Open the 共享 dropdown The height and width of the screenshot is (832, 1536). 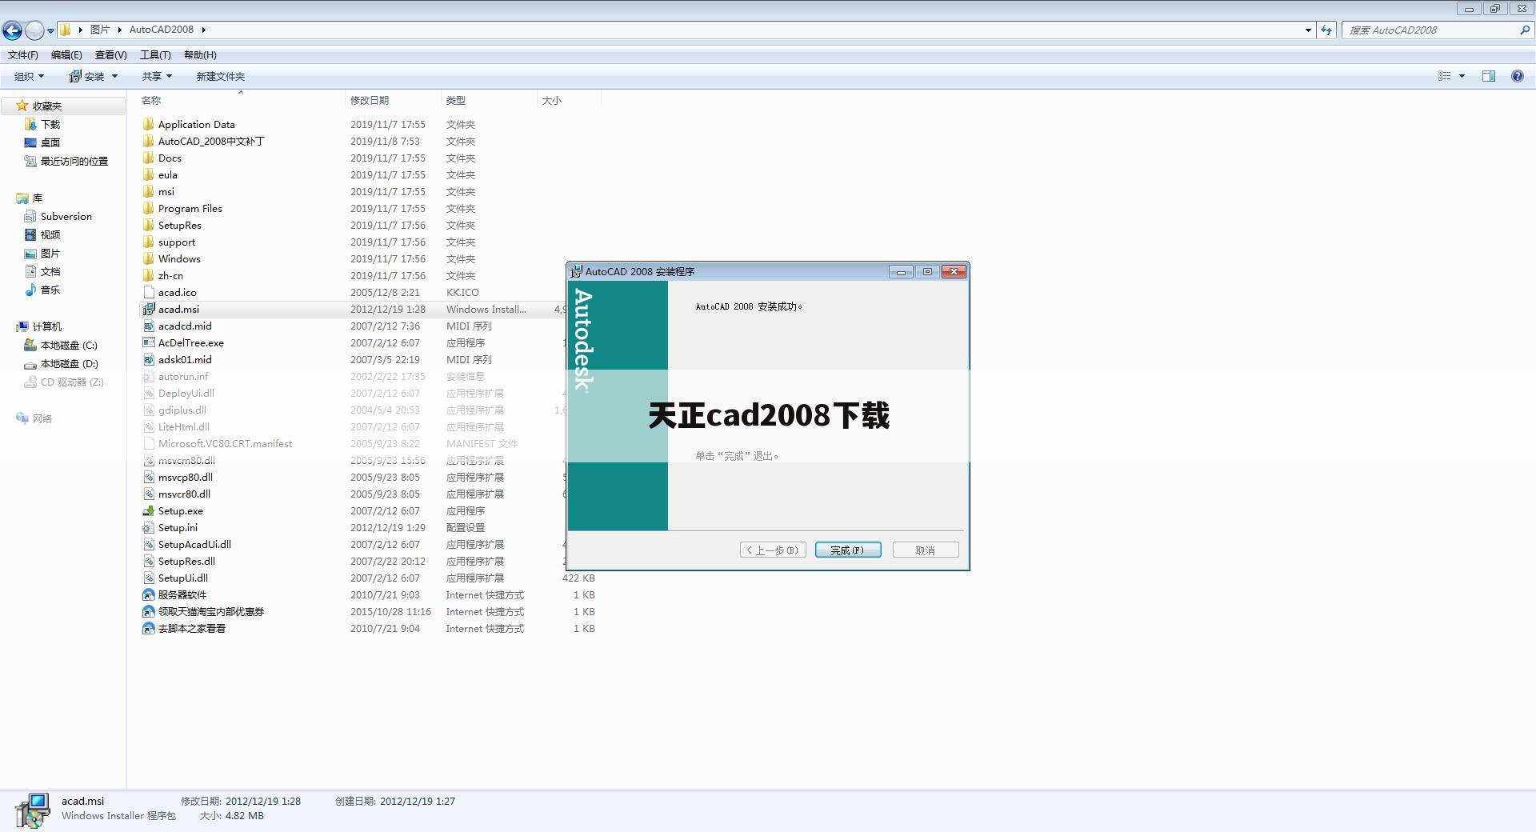[157, 76]
